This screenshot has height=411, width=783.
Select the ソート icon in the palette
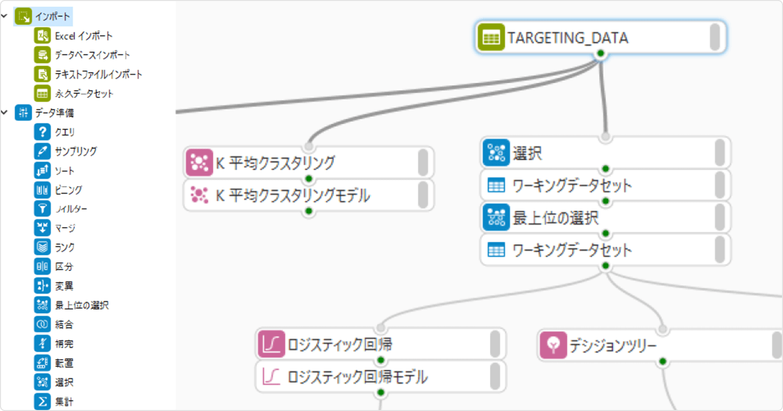tap(43, 170)
